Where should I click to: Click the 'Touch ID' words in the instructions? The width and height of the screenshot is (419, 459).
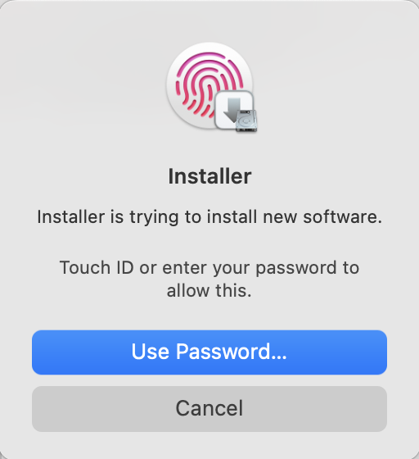click(97, 267)
